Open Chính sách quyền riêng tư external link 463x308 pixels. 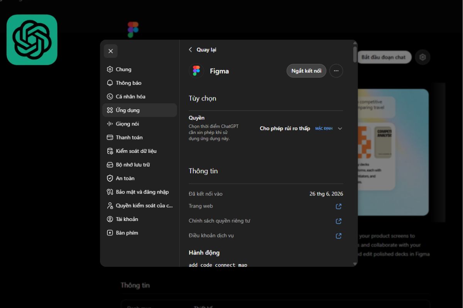click(x=338, y=221)
